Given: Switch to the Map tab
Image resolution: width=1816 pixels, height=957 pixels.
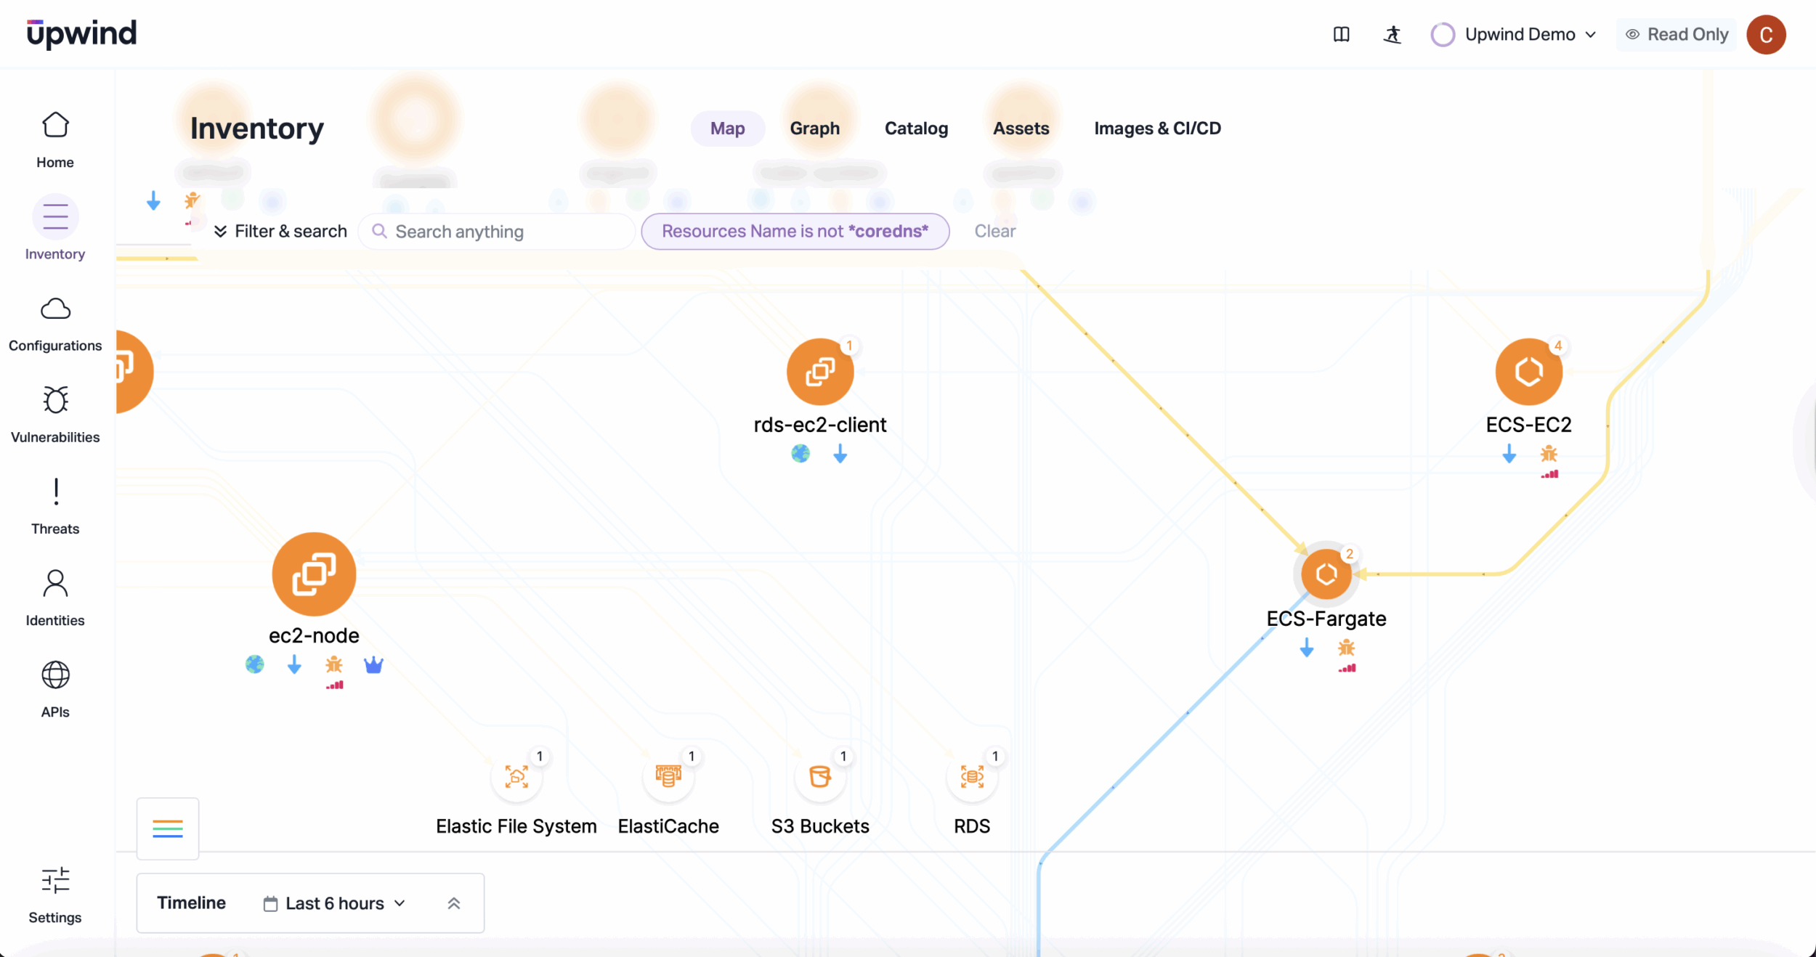Looking at the screenshot, I should pos(727,129).
